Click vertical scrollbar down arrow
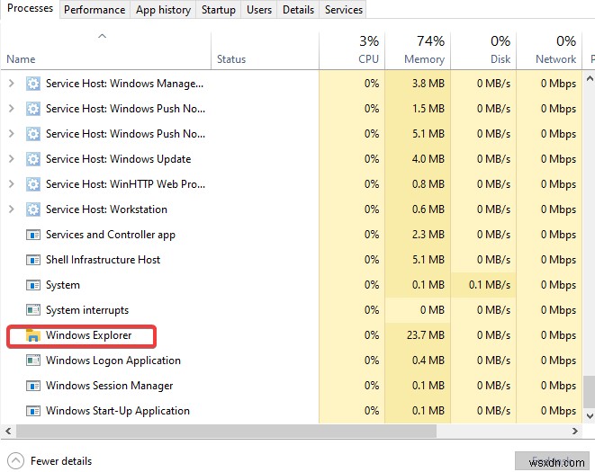The image size is (595, 472). 590,416
